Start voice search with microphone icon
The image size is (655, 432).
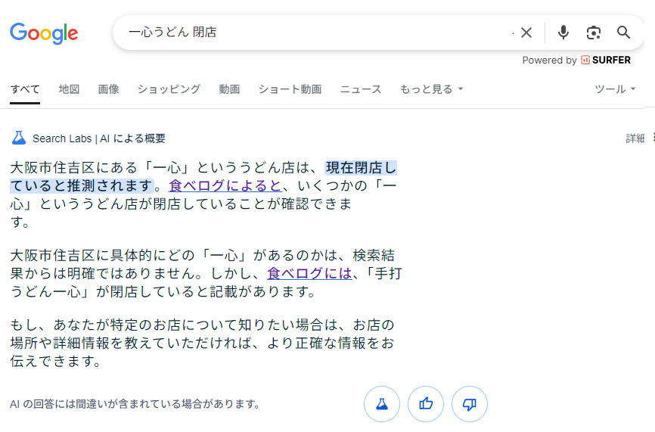563,33
